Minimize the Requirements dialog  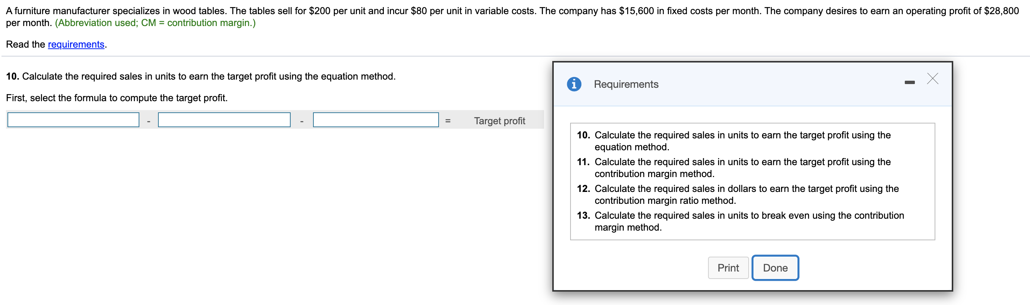909,82
